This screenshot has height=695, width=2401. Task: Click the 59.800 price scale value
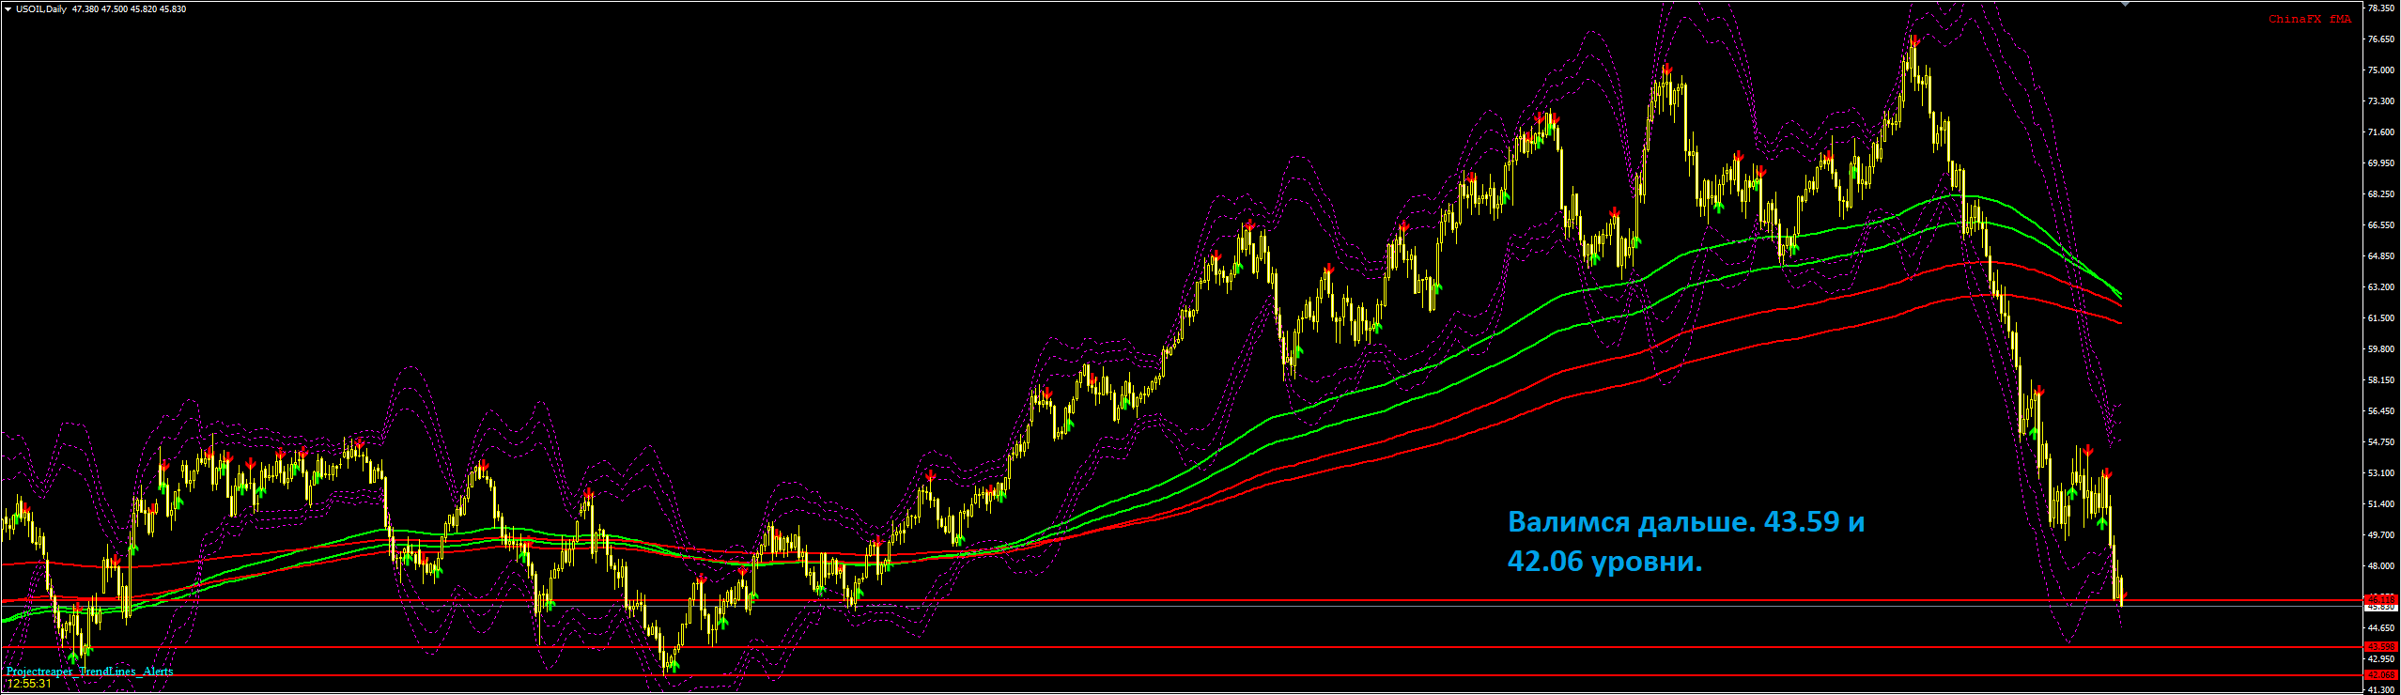pos(2381,349)
